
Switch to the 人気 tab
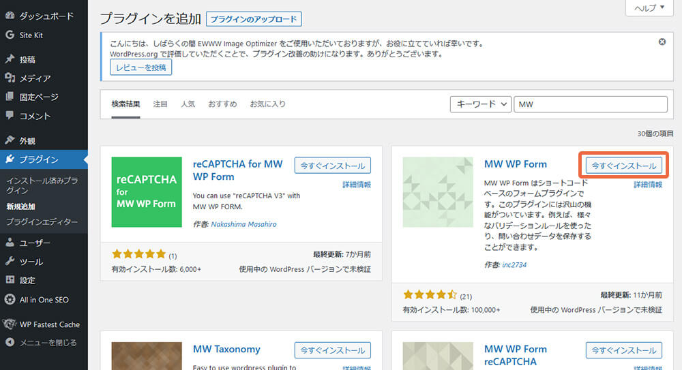pos(188,104)
